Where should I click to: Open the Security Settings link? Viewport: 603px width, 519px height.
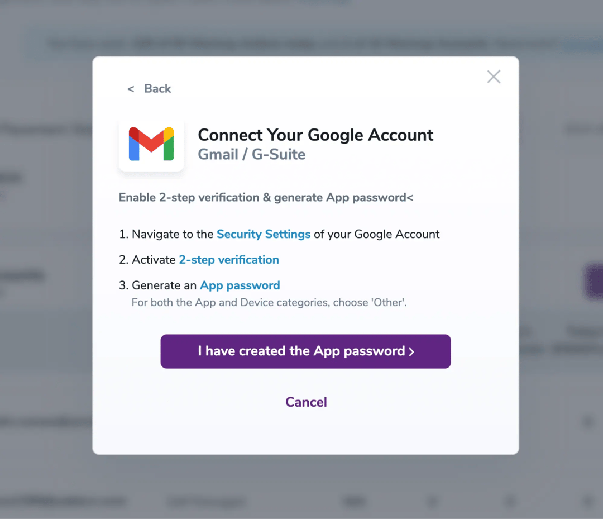pos(264,234)
